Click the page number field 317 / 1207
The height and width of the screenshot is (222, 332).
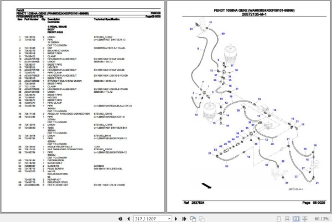click(151, 219)
